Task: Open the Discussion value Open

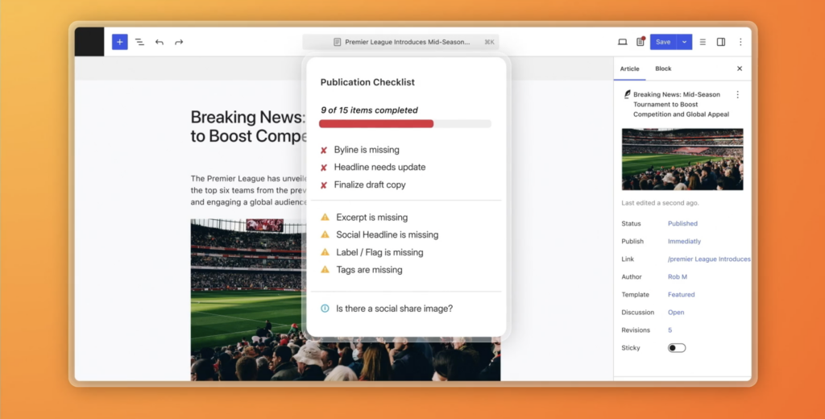Action: click(676, 312)
